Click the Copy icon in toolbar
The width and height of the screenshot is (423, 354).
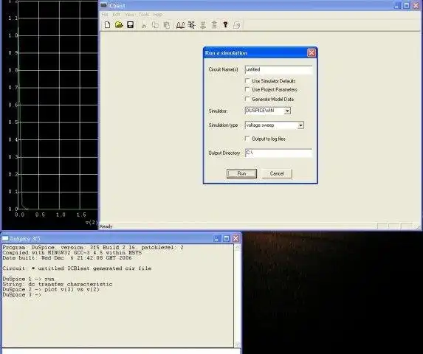(x=155, y=25)
